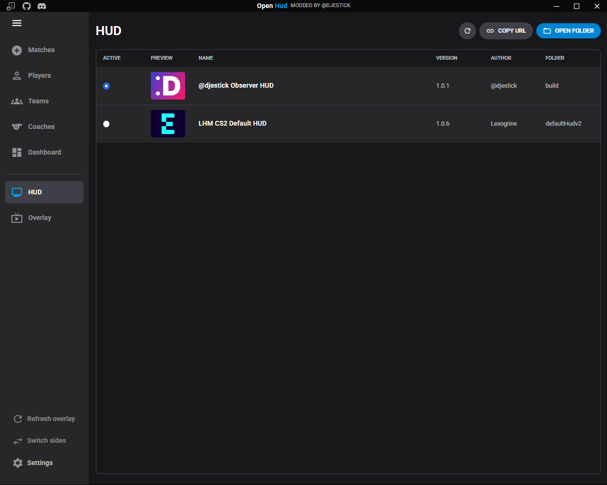Click the 'MODDED BY @DJESTICK' title text
The width and height of the screenshot is (607, 485).
click(320, 6)
